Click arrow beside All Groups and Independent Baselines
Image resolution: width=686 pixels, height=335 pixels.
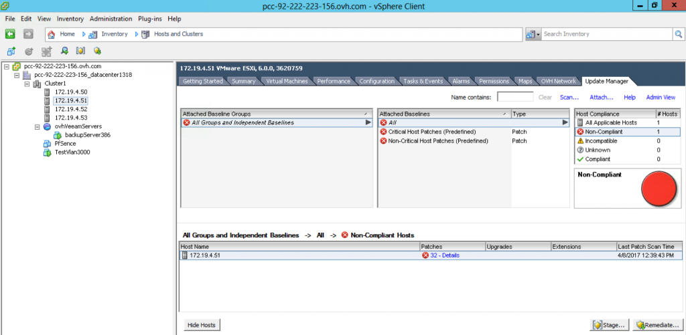pos(368,123)
